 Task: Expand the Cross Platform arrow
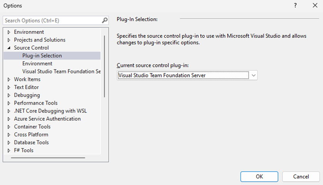(9, 135)
